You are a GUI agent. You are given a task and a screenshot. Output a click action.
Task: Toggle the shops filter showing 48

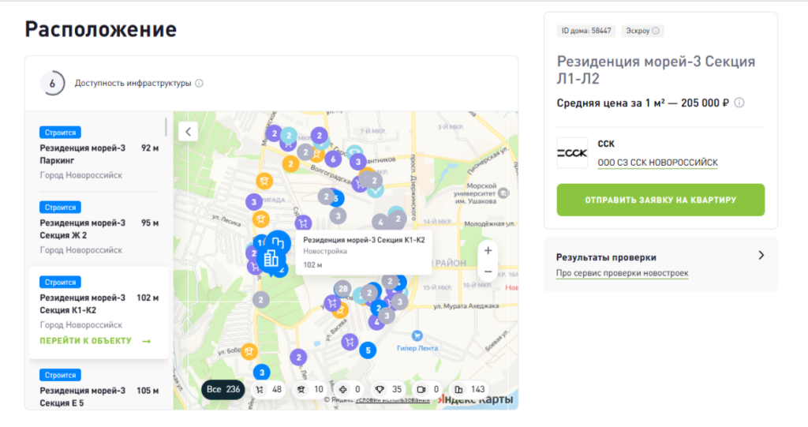coord(268,390)
